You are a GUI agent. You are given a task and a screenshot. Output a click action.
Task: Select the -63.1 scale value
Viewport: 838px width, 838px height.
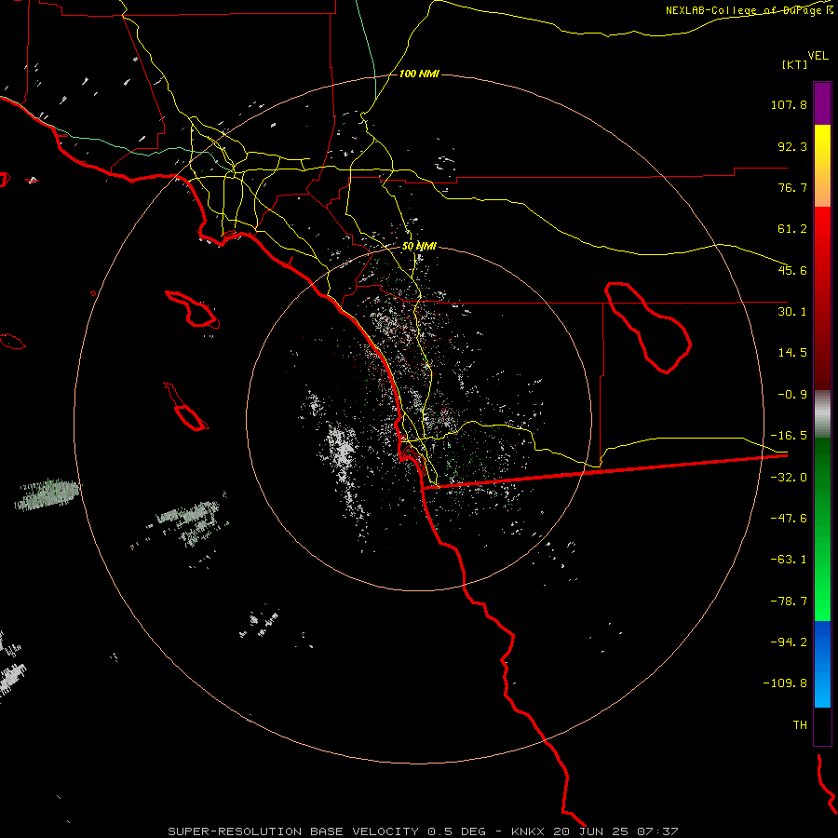point(789,560)
